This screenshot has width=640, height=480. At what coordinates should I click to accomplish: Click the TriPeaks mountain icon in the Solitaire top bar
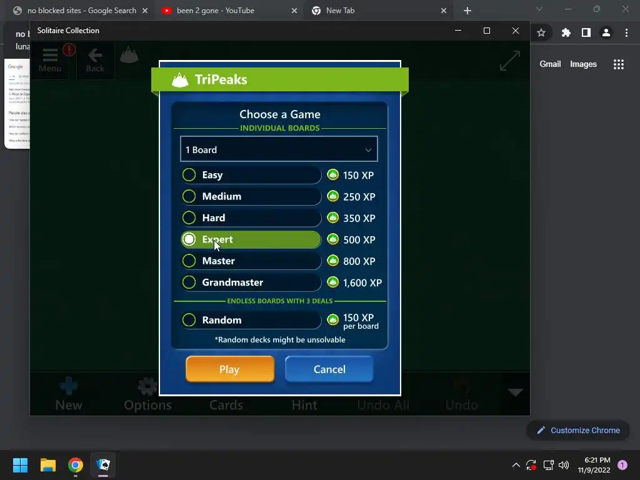pyautogui.click(x=129, y=55)
